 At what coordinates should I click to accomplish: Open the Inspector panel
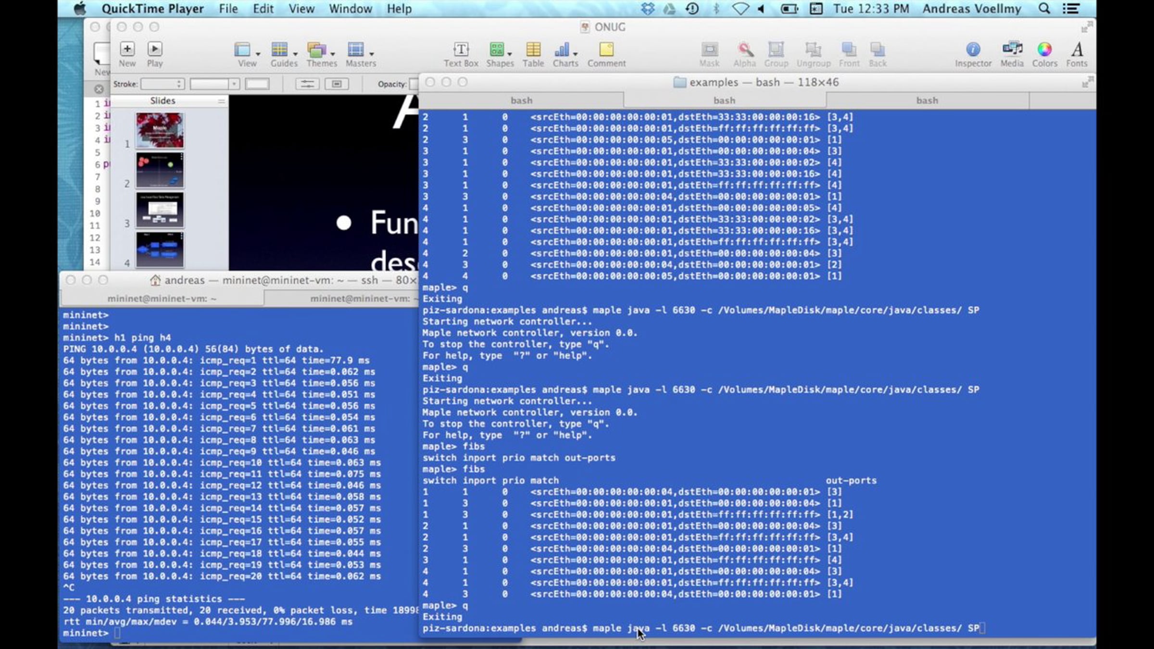tap(973, 49)
